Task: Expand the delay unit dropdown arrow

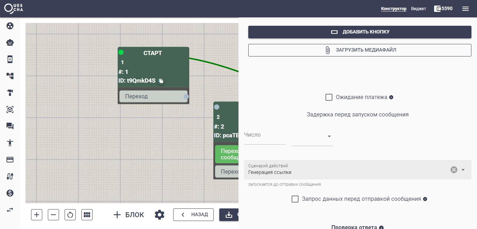Action: pyautogui.click(x=329, y=136)
